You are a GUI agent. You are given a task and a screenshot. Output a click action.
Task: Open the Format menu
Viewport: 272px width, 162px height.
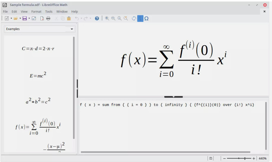pos(36,12)
